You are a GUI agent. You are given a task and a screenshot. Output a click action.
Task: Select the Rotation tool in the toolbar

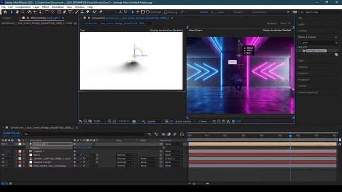pos(47,12)
